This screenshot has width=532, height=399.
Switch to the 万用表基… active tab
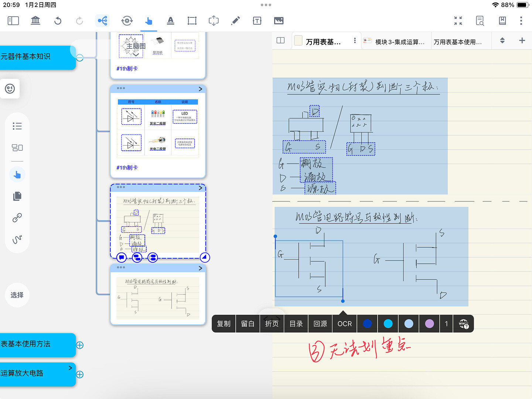coord(323,42)
